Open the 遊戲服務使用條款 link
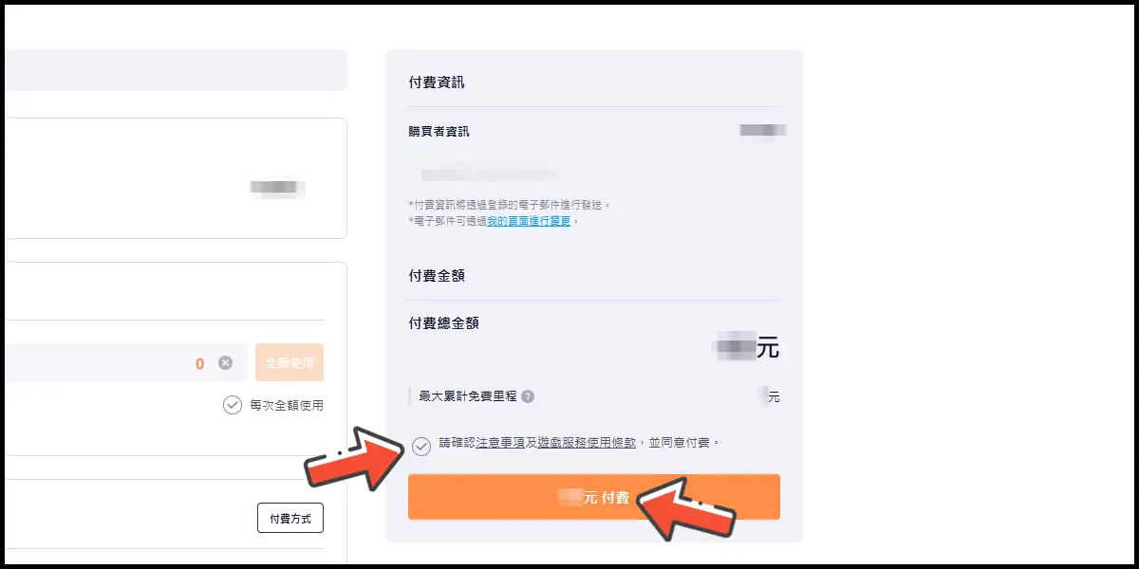Viewport: 1139px width, 569px height. (586, 443)
